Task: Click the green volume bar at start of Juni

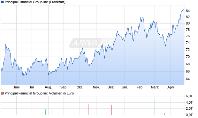Action: coord(17,113)
